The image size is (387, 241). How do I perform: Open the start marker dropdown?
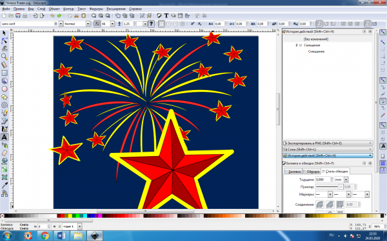pos(330,195)
